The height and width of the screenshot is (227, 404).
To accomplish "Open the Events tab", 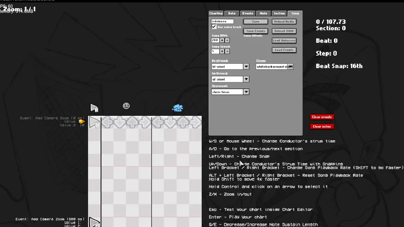I will [248, 13].
